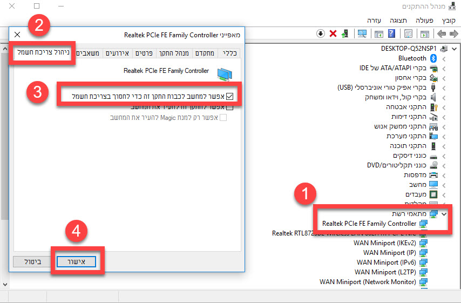Click the Bluetooth icon in device tree

(433, 58)
